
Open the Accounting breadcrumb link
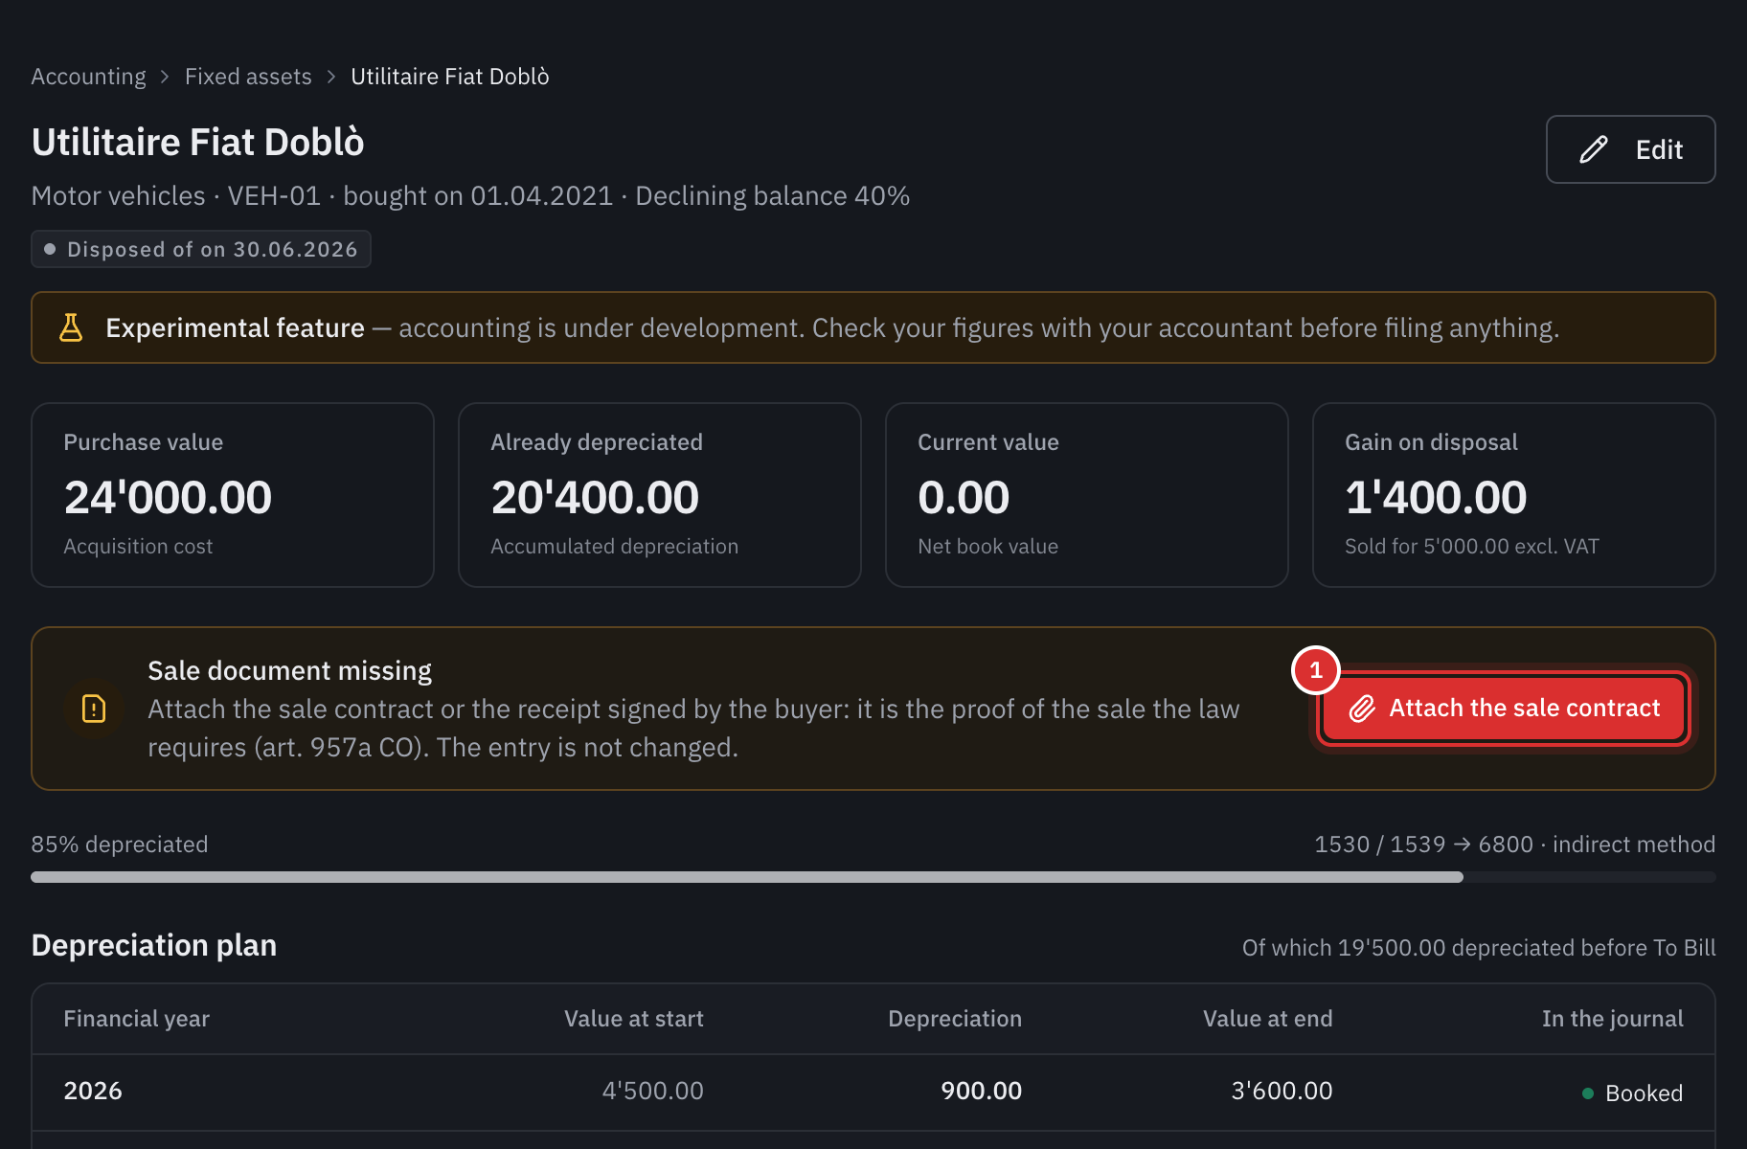pyautogui.click(x=88, y=77)
